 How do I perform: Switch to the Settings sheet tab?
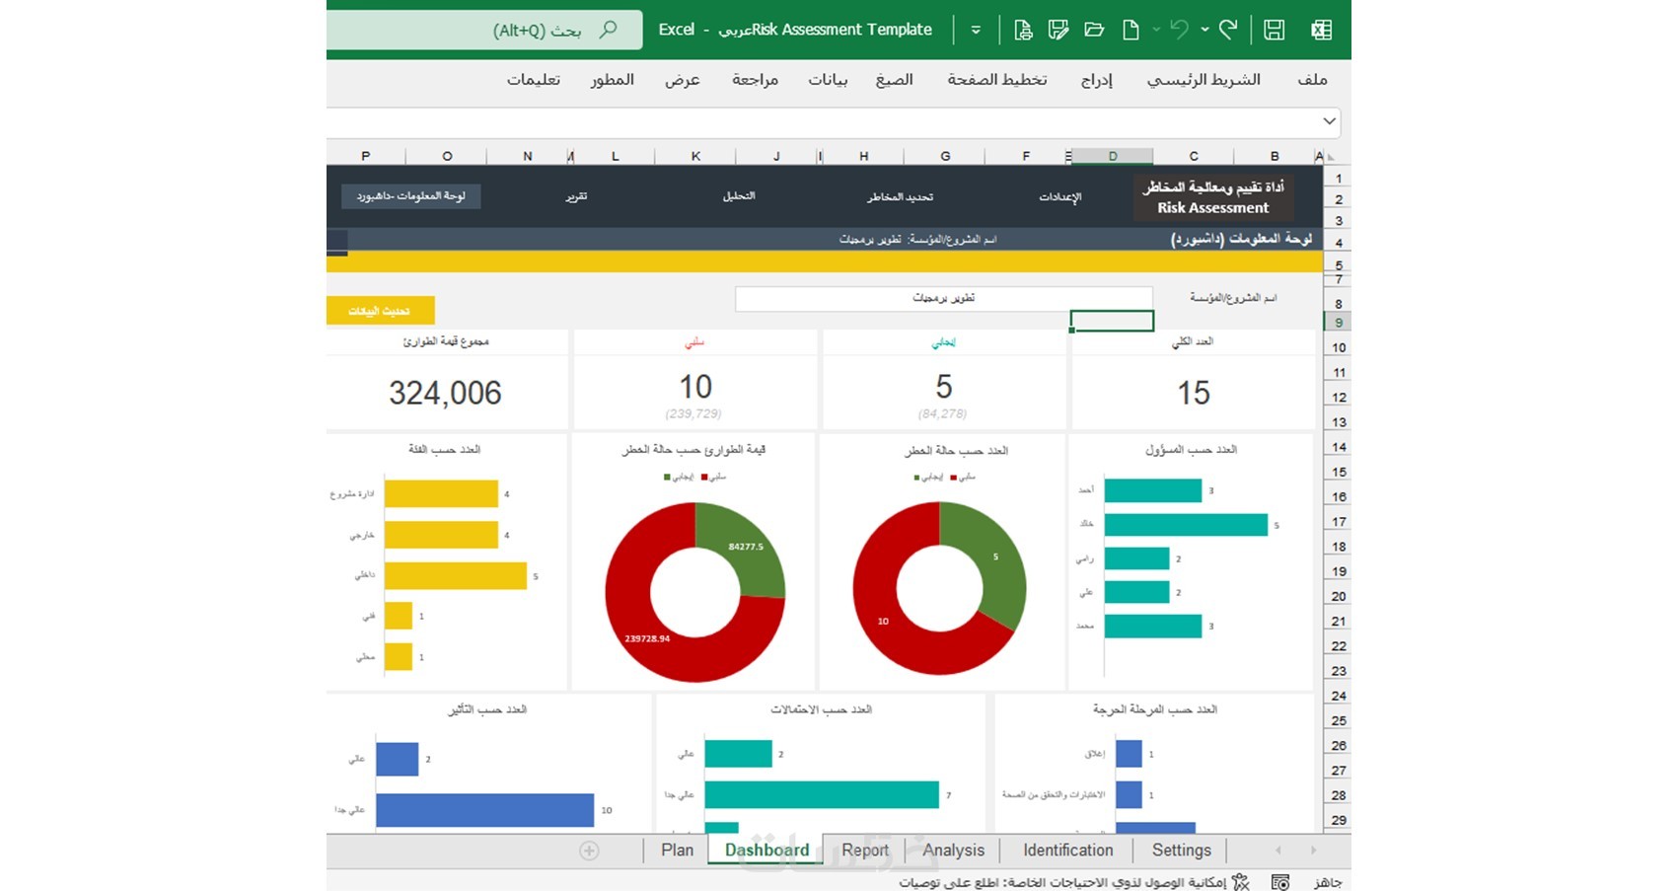tap(1181, 851)
